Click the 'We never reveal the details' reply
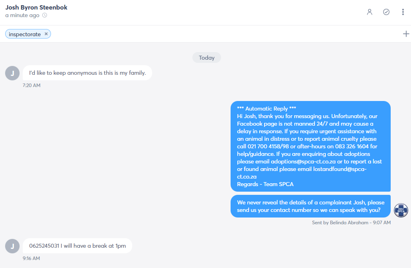The image size is (411, 268). click(311, 206)
